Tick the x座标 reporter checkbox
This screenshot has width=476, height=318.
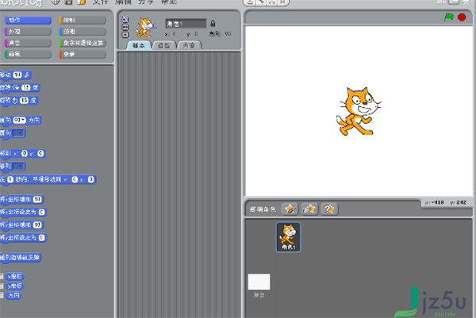(2, 277)
